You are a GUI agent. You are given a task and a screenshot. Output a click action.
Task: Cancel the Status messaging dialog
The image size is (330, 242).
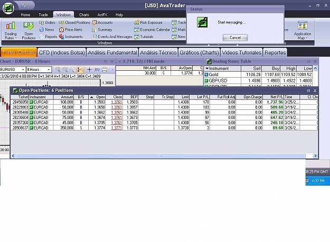click(235, 38)
